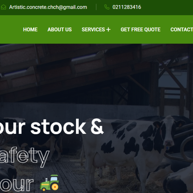Click the outlined "our" text beside the tractor

pyautogui.click(x=17, y=184)
